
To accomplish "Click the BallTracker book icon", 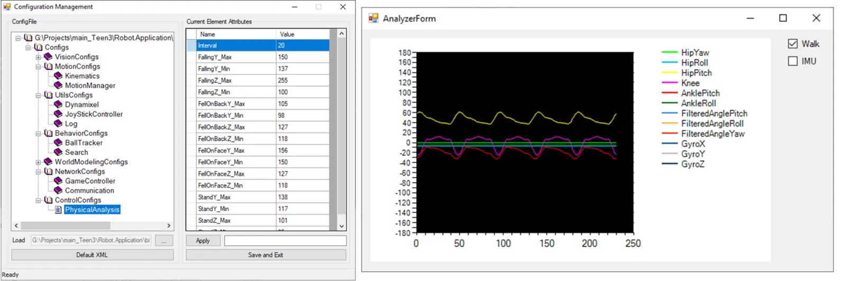I will pos(58,142).
